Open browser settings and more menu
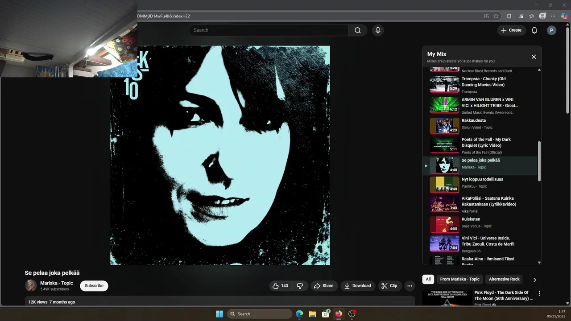This screenshot has height=321, width=571. point(553,16)
